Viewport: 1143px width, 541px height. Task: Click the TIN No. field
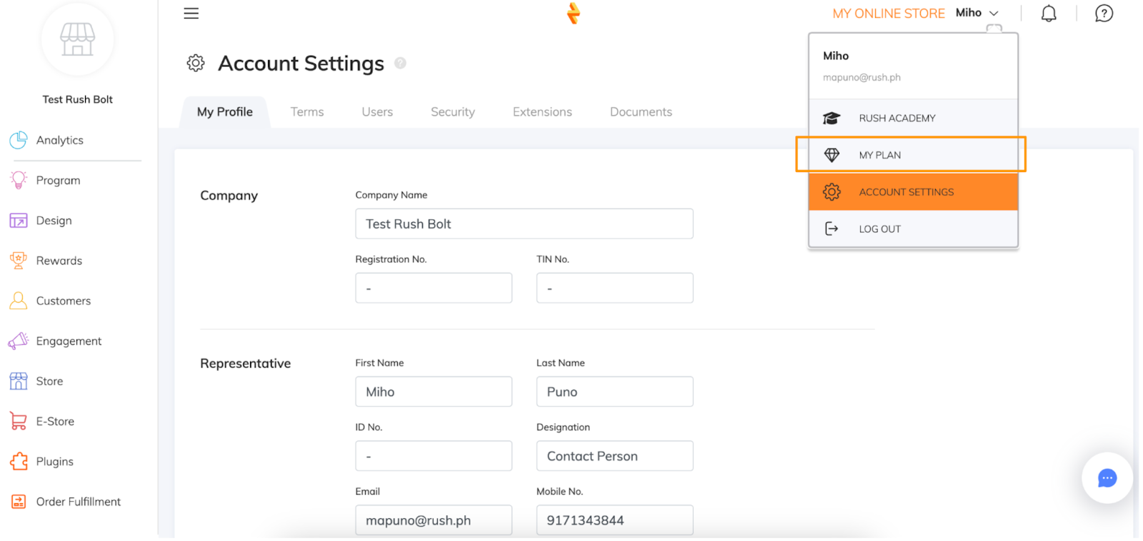[x=614, y=288]
